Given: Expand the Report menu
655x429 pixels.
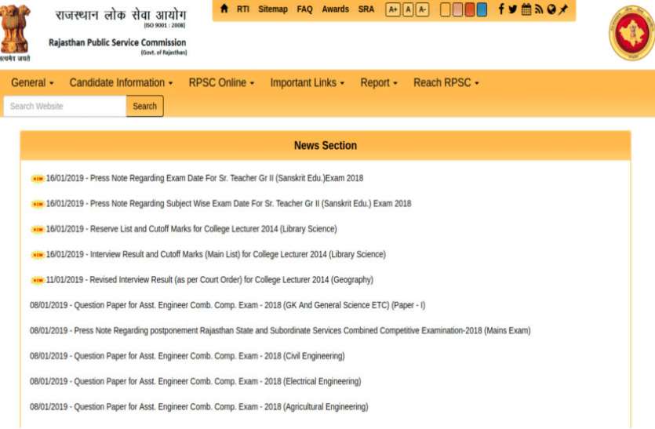Looking at the screenshot, I should click(379, 82).
